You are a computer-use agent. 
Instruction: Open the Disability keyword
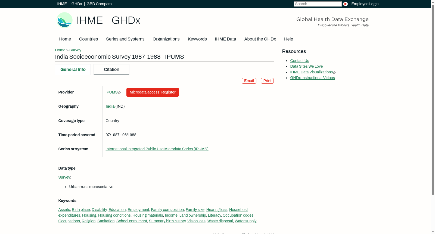point(99,210)
